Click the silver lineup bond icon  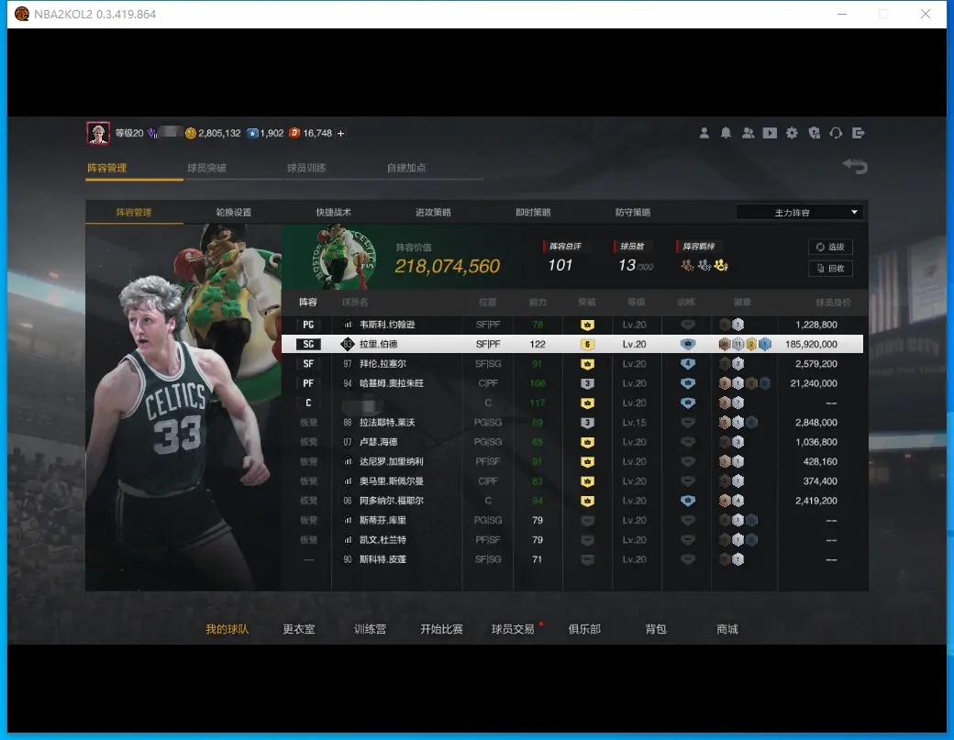(x=704, y=265)
